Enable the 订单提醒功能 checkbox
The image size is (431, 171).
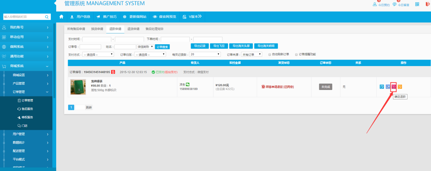(296, 54)
